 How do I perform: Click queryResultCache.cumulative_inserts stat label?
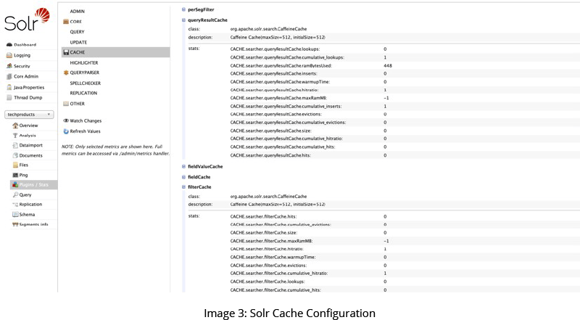coord(286,106)
